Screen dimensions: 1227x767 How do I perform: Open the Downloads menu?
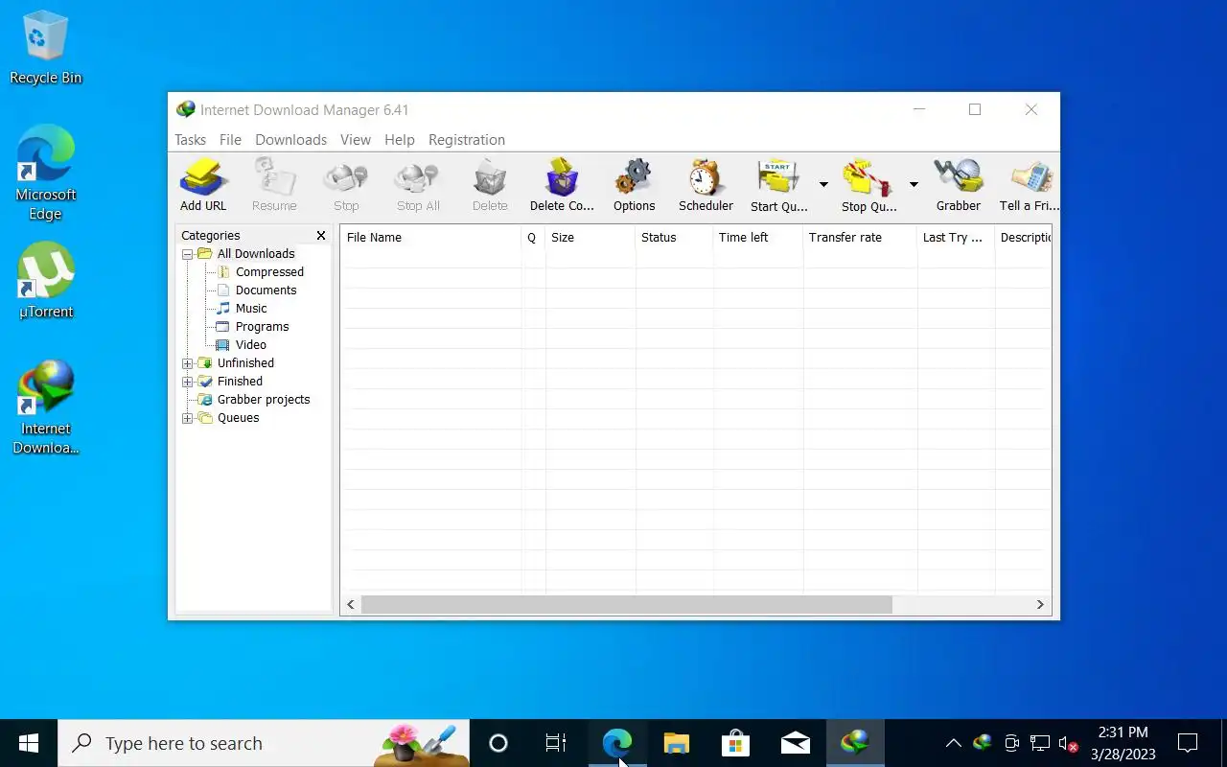tap(290, 140)
